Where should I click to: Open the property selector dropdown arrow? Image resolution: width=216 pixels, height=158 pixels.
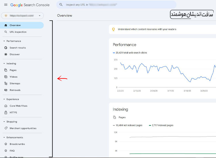39,16
